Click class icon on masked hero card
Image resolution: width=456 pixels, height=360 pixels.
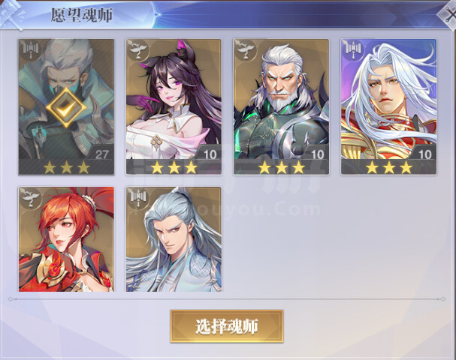point(30,49)
